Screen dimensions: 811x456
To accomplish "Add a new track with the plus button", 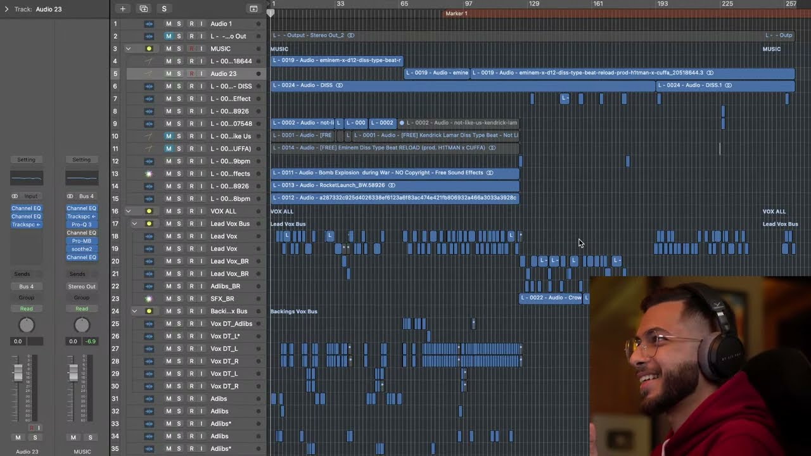I will [x=123, y=9].
